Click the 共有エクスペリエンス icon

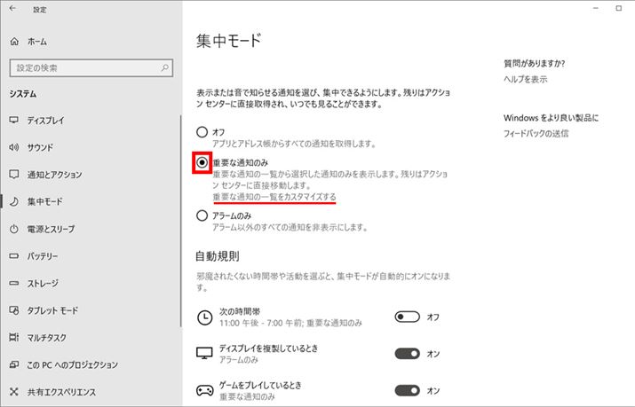pos(14,392)
